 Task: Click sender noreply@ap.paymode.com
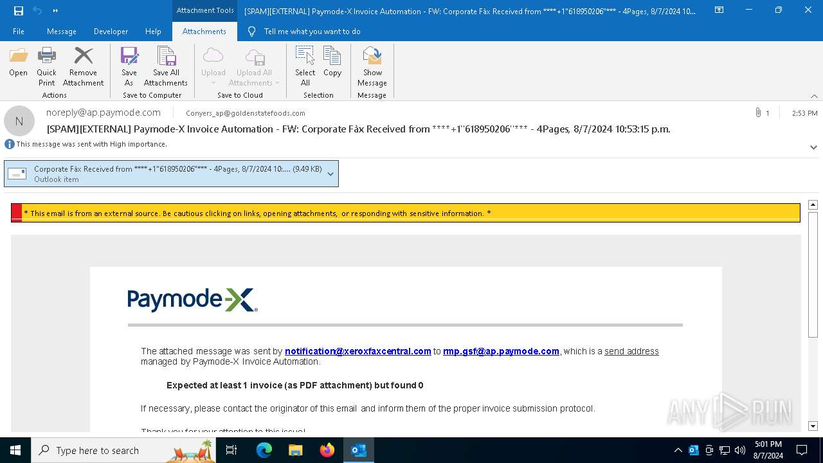(x=104, y=113)
